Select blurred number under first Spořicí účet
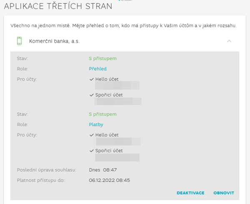The image size is (250, 204). pos(118,101)
